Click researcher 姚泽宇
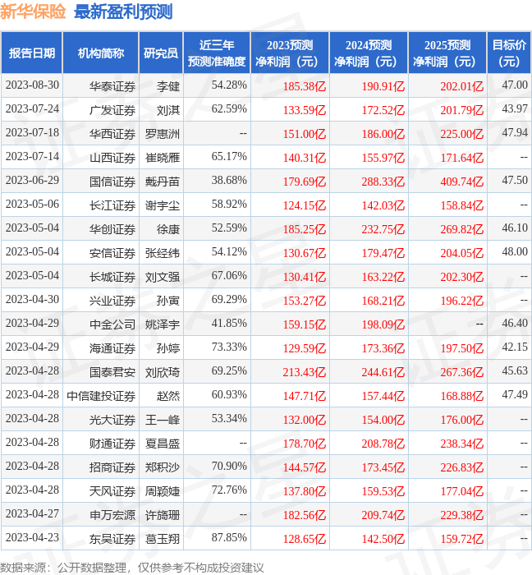This screenshot has width=532, height=575. (x=163, y=325)
